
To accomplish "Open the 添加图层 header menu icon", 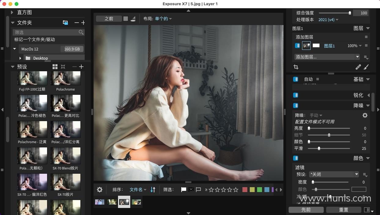I will 366,37.
